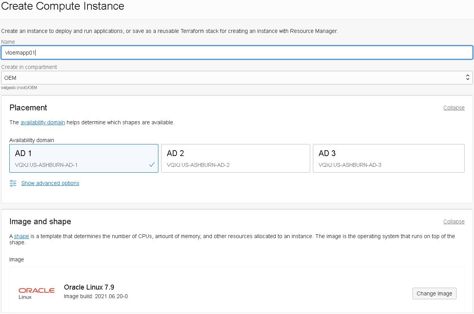474x314 pixels.
Task: Click the instance Name input field
Action: [x=237, y=52]
